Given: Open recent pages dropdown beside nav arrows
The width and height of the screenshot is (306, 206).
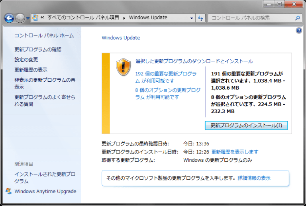Looking at the screenshot, I should click(28, 18).
